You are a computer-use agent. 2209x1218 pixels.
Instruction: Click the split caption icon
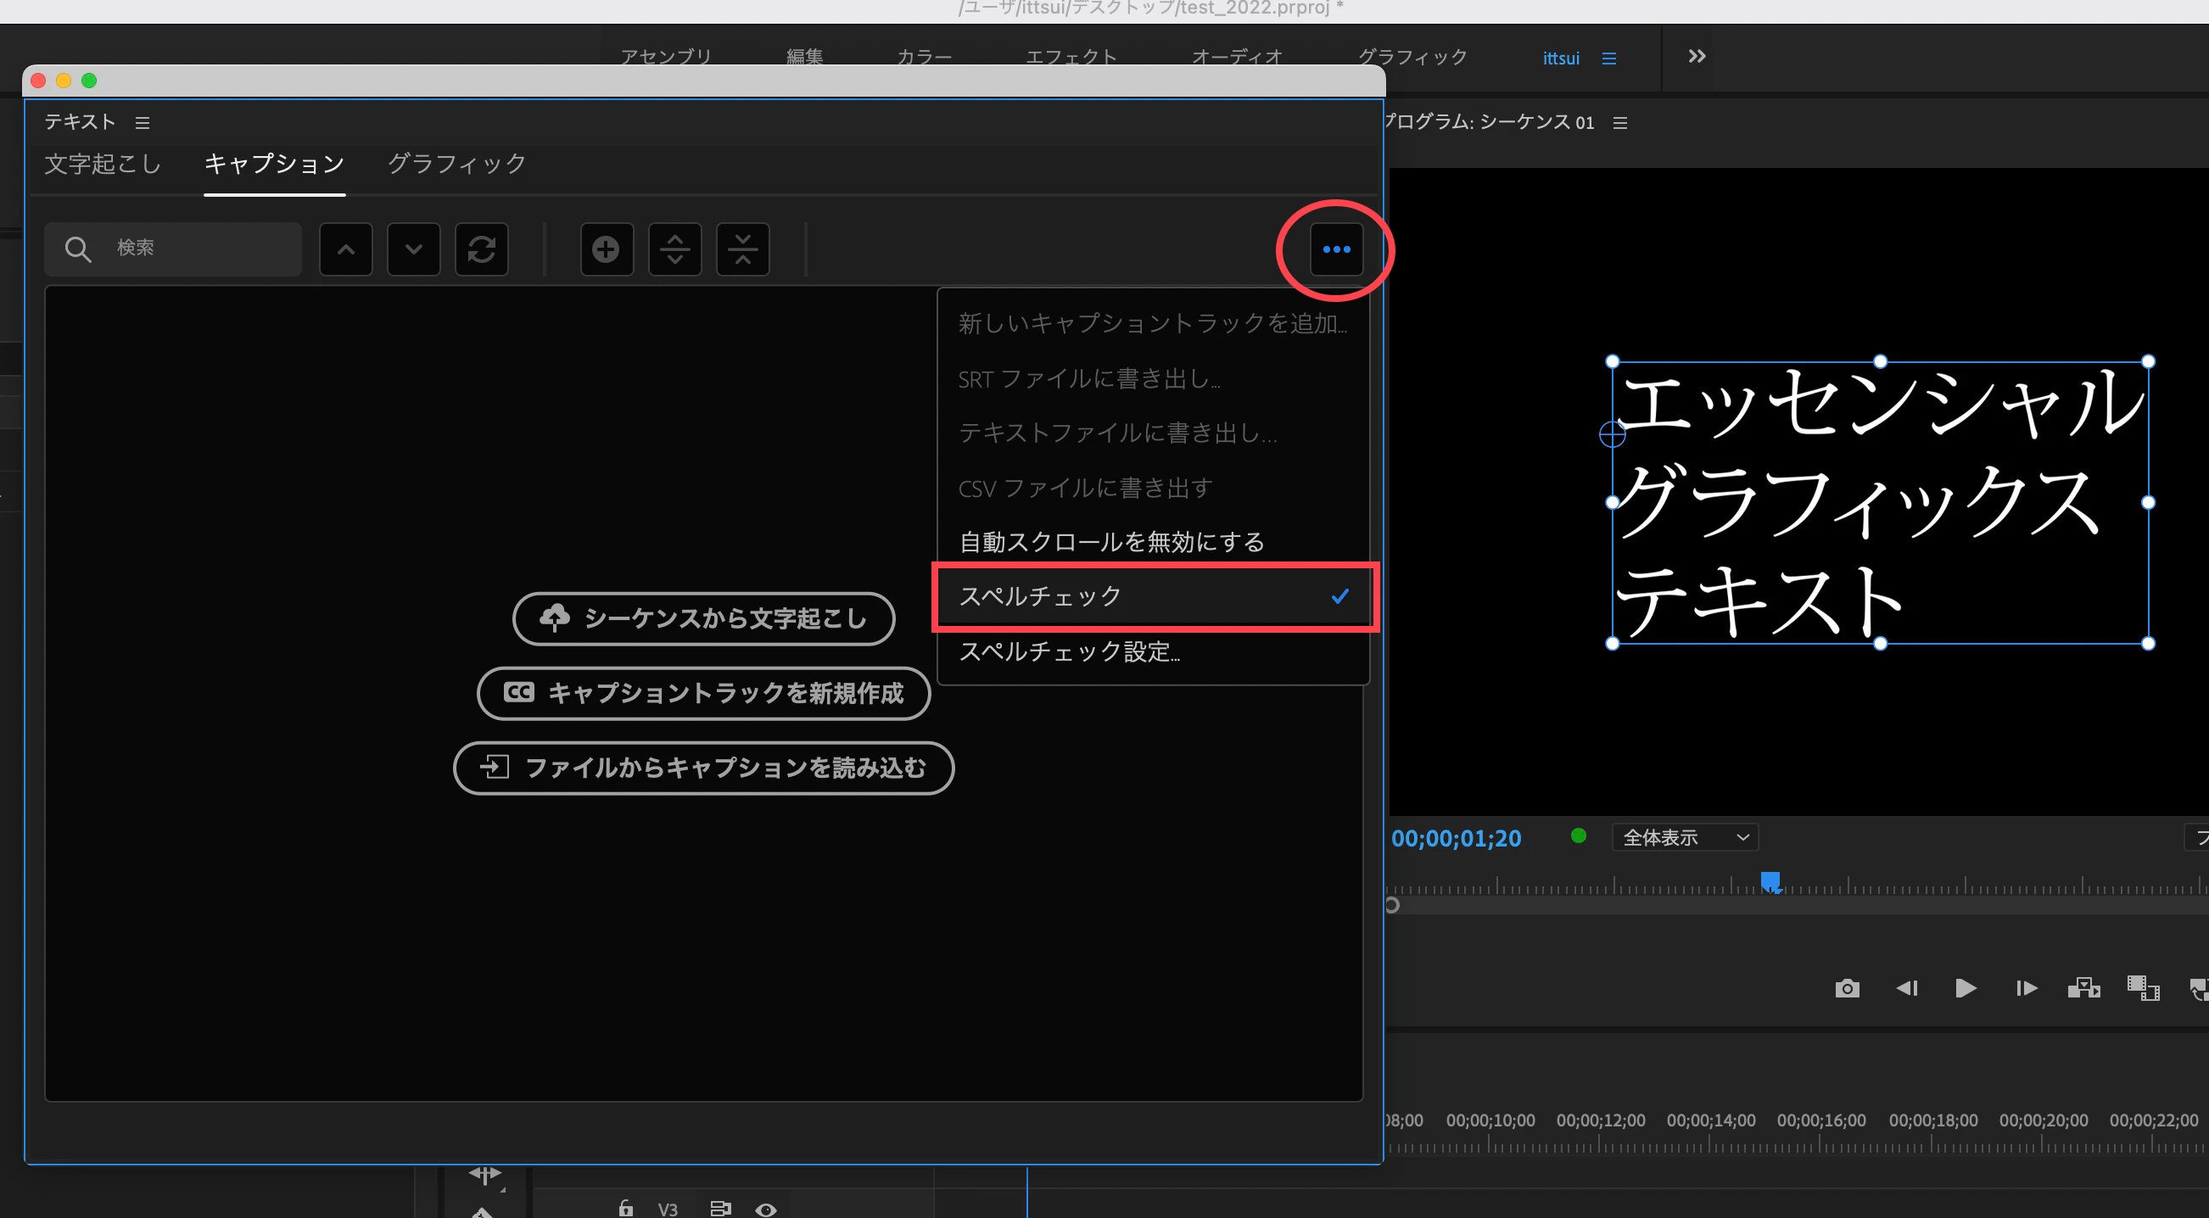coord(675,249)
